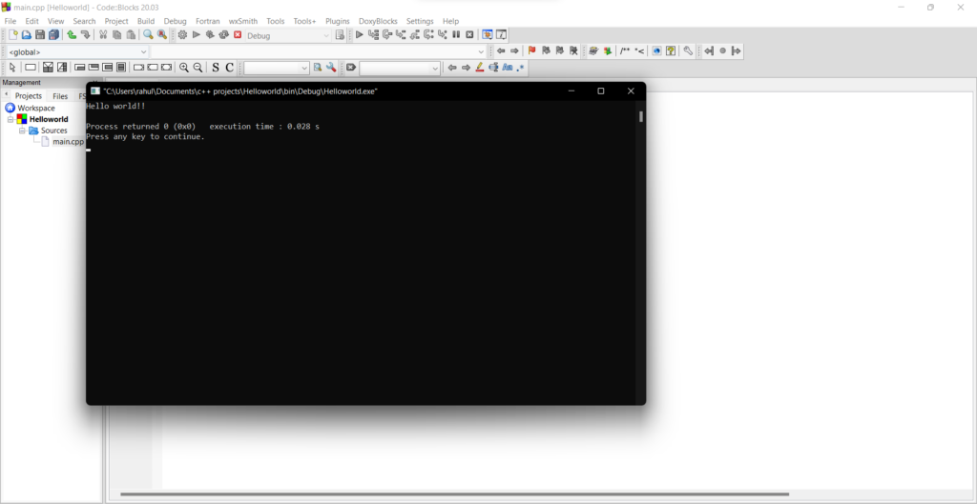Click the Undo green arrow icon
The height and width of the screenshot is (504, 977).
pyautogui.click(x=72, y=35)
